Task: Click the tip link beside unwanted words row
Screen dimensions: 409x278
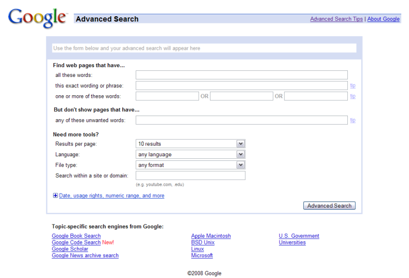Action: 353,120
